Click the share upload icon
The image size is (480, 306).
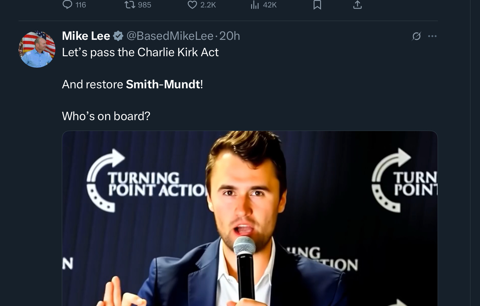tap(357, 4)
